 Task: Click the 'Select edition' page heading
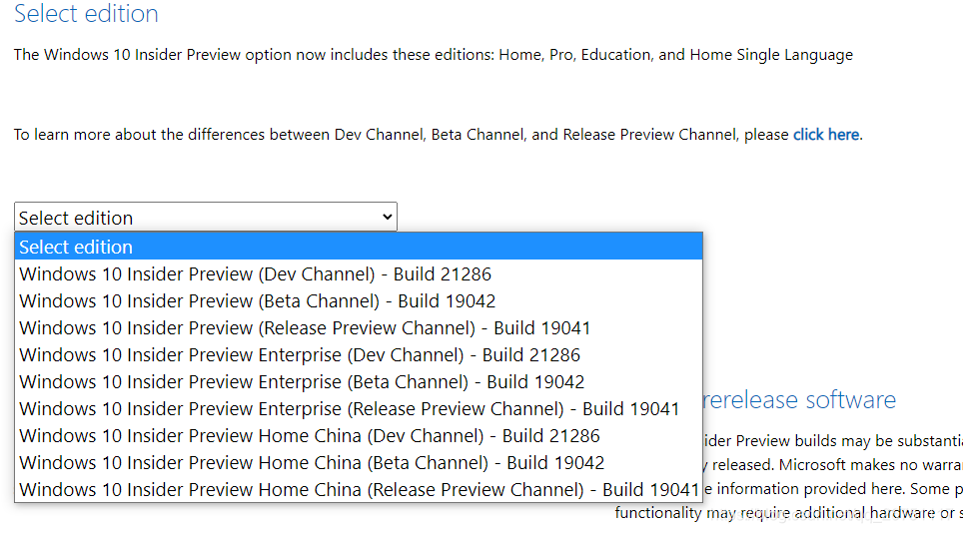point(86,14)
